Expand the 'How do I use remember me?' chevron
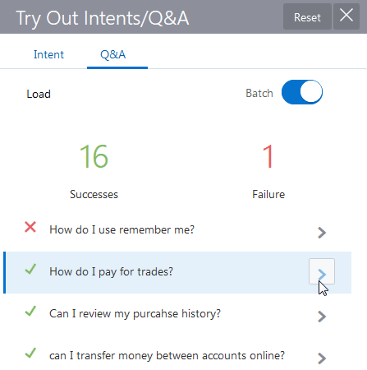The height and width of the screenshot is (370, 367). 322,233
